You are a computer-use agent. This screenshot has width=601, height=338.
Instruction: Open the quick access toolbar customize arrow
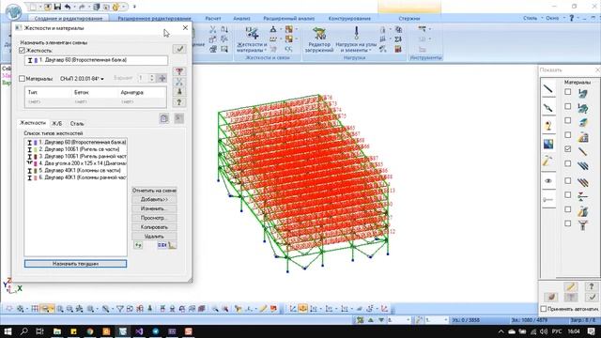click(x=134, y=7)
